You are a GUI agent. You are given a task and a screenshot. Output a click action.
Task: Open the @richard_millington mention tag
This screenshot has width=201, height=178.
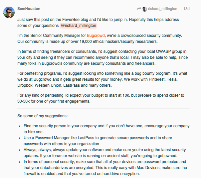(78, 26)
